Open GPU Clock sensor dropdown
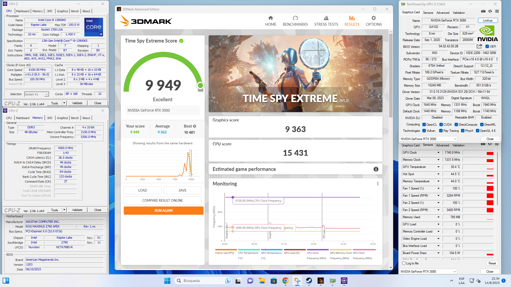Viewport: 511px width, 287px height. click(x=438, y=153)
